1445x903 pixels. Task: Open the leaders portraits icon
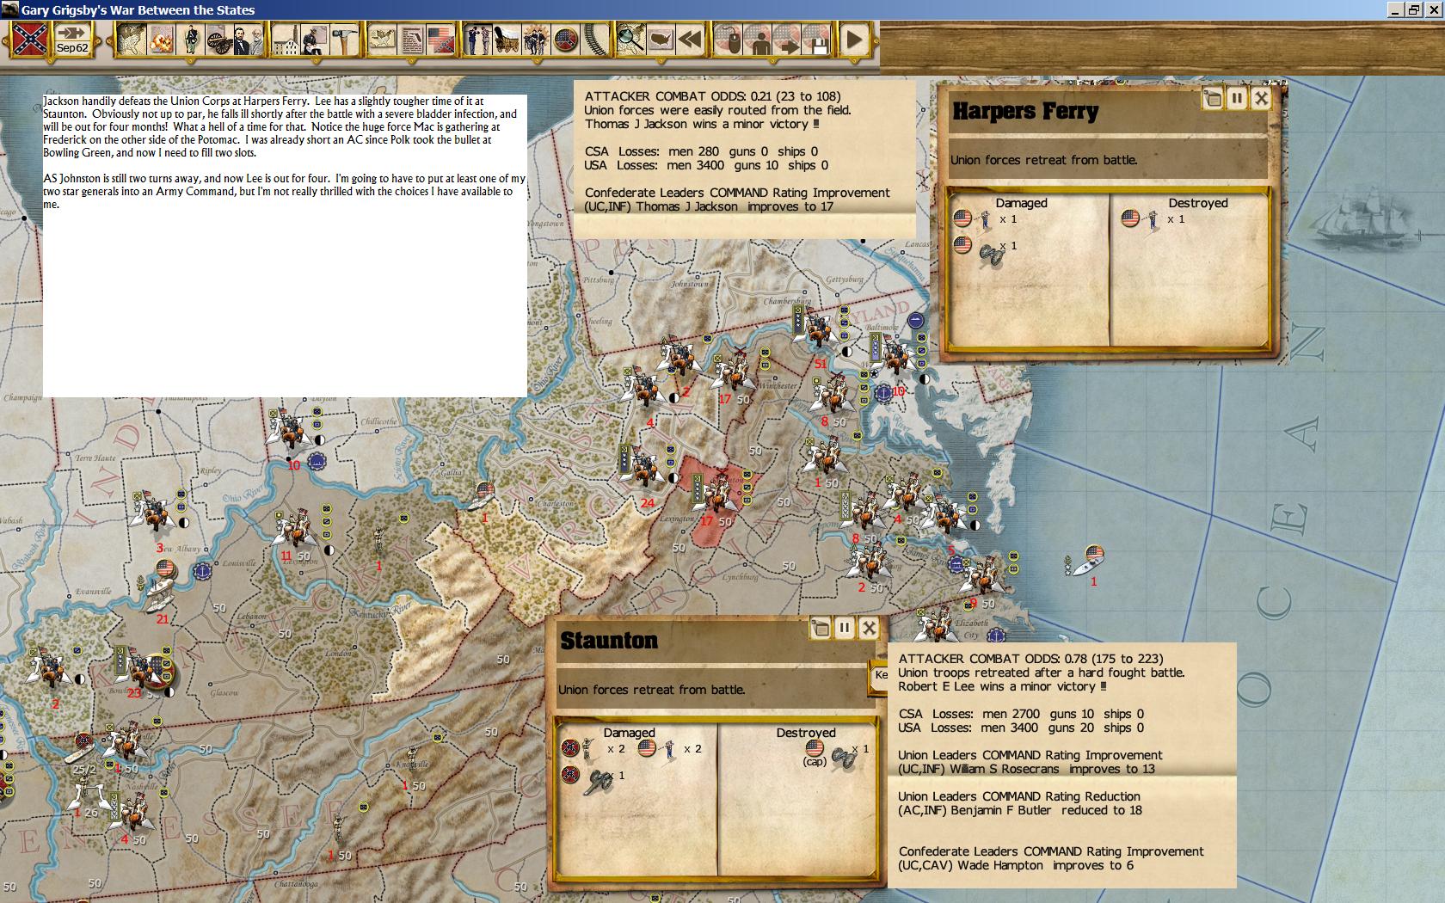click(x=247, y=40)
